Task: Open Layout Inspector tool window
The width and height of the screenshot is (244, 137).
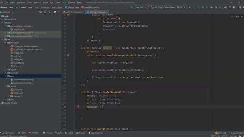Action: click(237, 133)
